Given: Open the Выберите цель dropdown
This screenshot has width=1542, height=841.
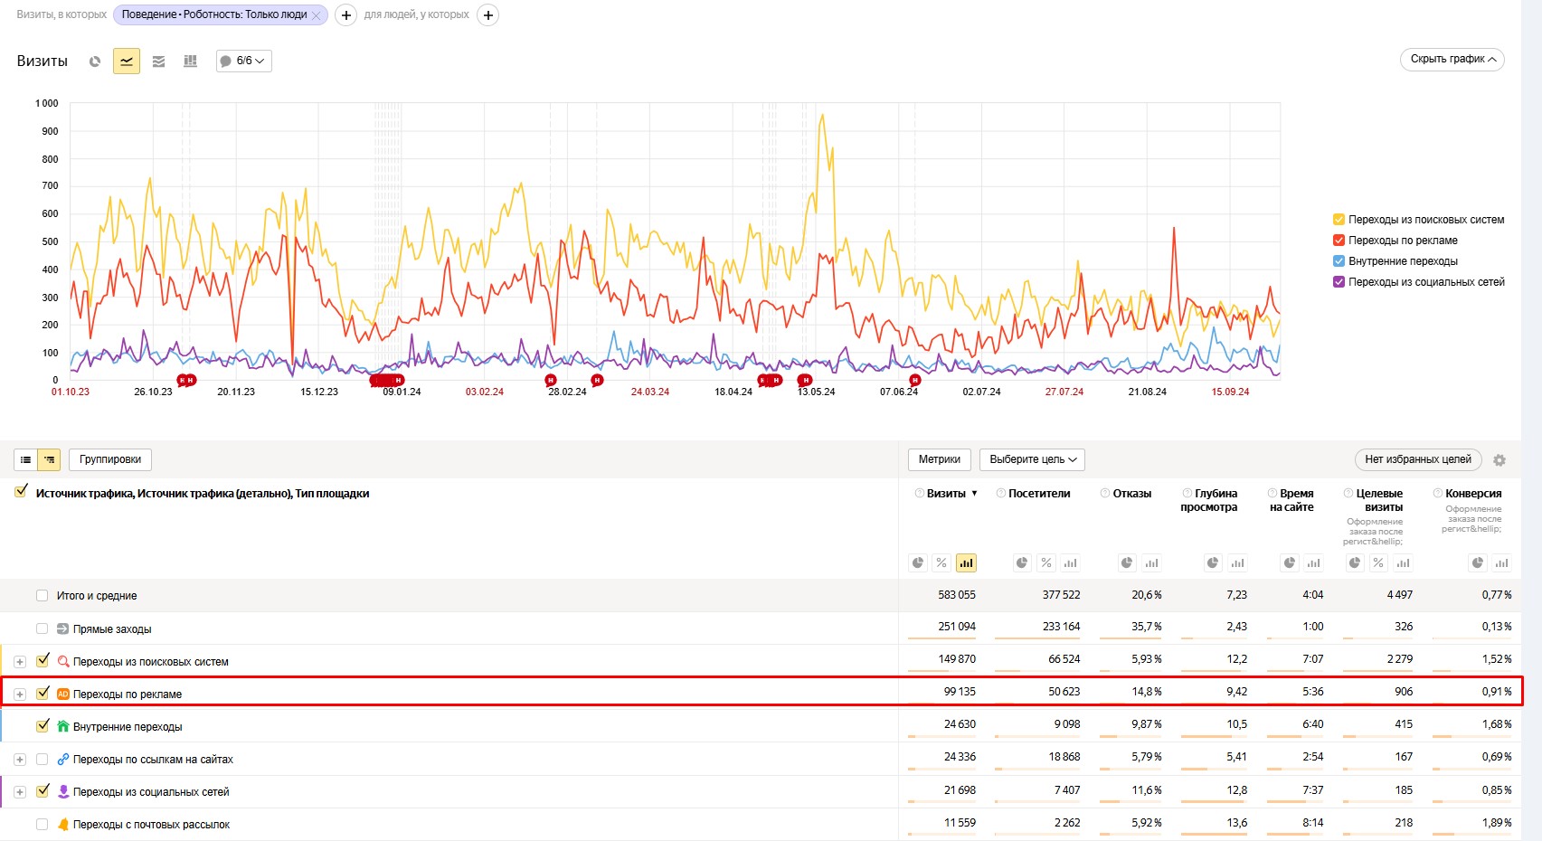Looking at the screenshot, I should tap(1032, 459).
